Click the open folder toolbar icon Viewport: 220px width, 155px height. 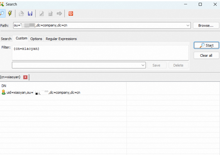tap(21, 14)
